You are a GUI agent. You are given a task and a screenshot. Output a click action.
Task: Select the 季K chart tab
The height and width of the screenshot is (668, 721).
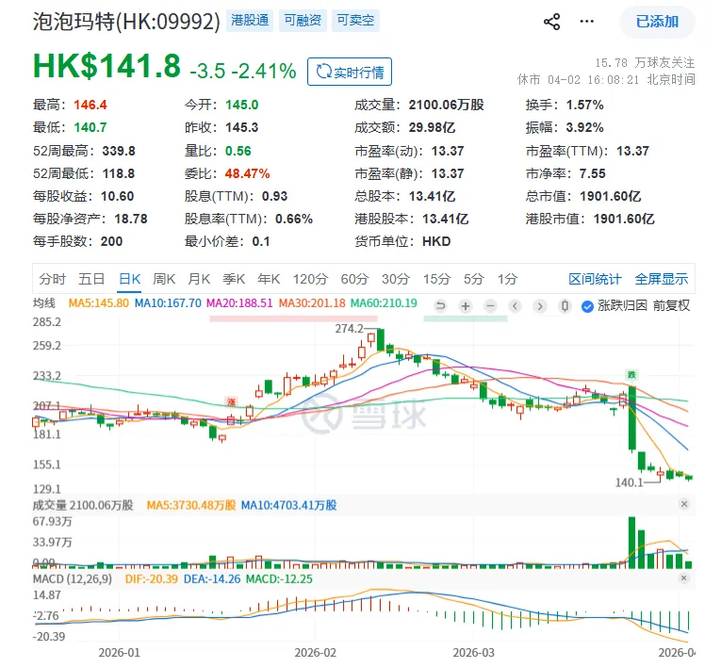pyautogui.click(x=234, y=279)
